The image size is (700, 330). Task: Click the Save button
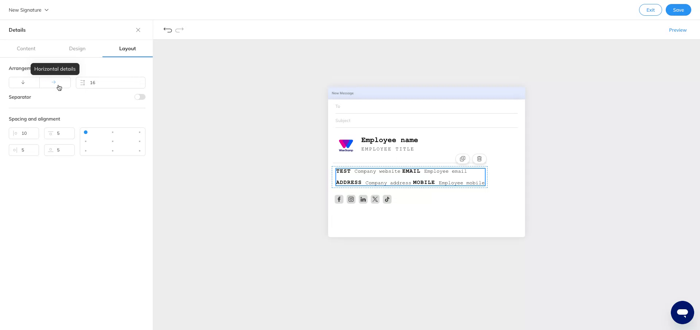[x=678, y=10]
